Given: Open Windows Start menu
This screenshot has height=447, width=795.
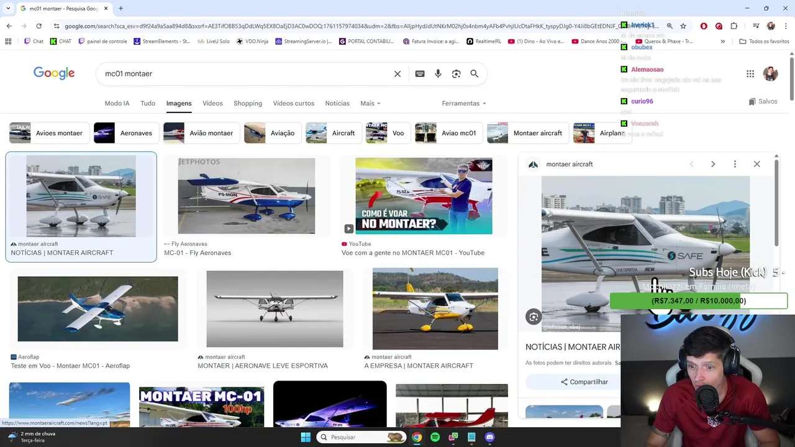Looking at the screenshot, I should pyautogui.click(x=306, y=437).
